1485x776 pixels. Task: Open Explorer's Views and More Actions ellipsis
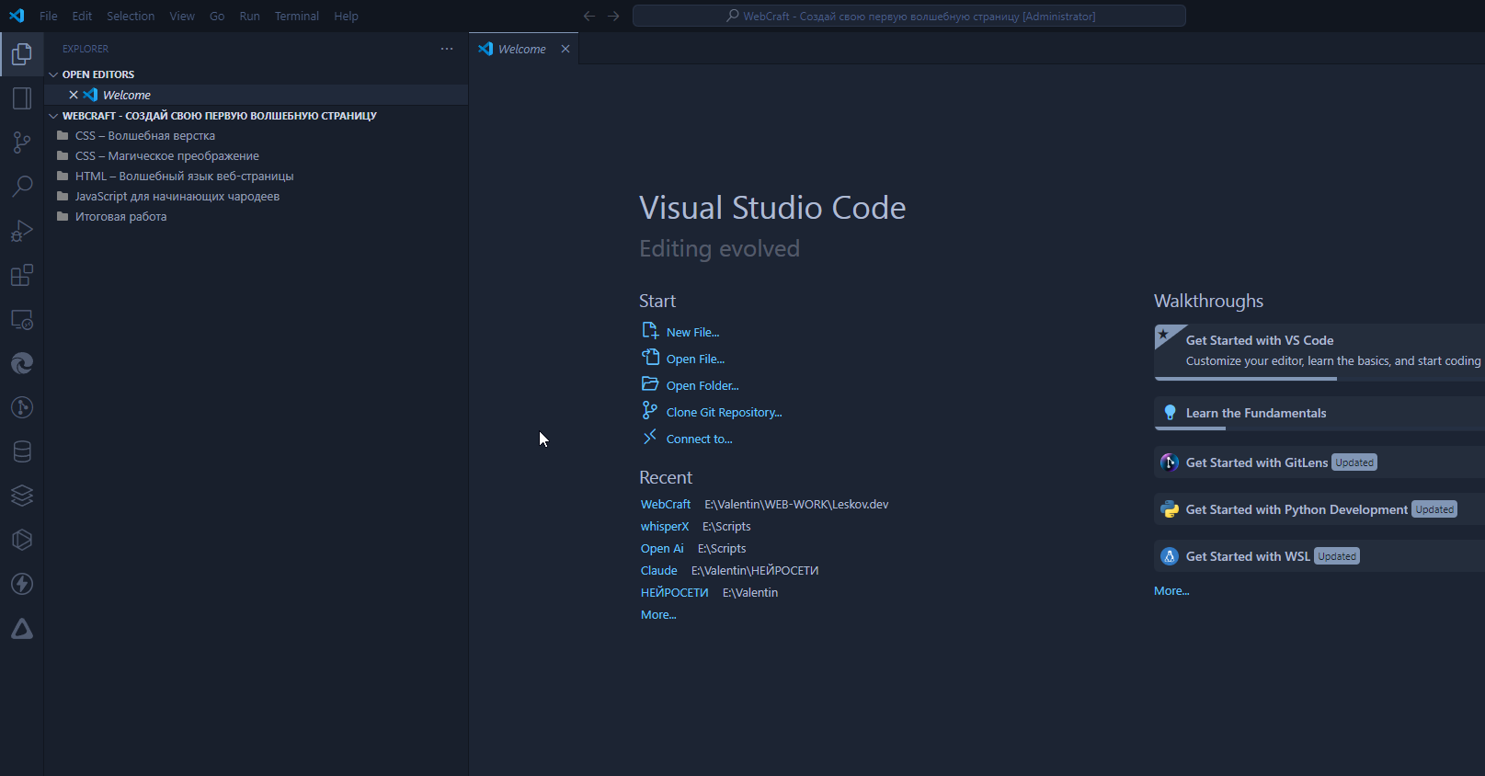coord(447,49)
